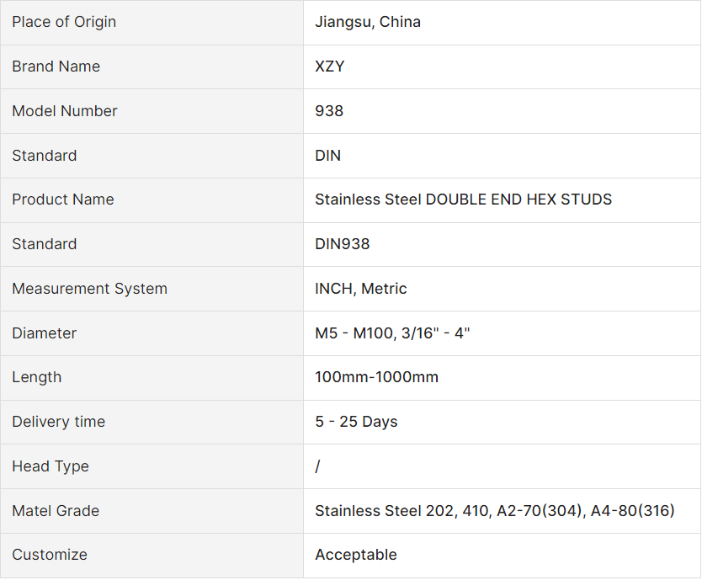Select the model number value "938"
This screenshot has width=702, height=580.
pyautogui.click(x=329, y=111)
